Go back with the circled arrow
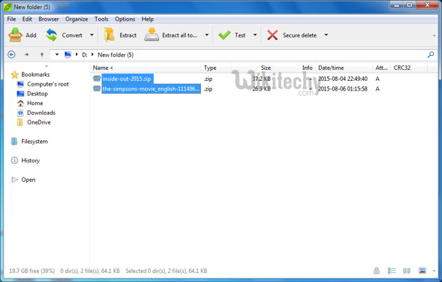Image resolution: width=442 pixels, height=282 pixels. (x=12, y=55)
